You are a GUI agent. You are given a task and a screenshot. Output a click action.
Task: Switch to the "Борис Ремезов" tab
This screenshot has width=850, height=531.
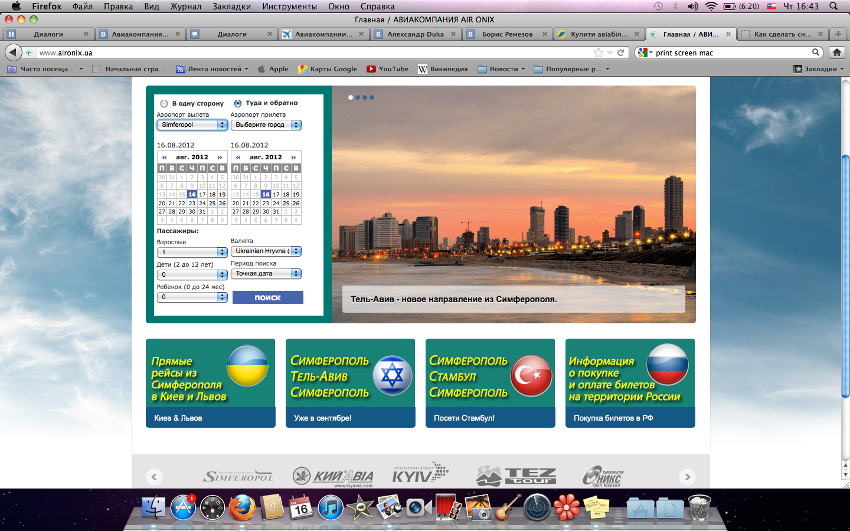tap(507, 34)
